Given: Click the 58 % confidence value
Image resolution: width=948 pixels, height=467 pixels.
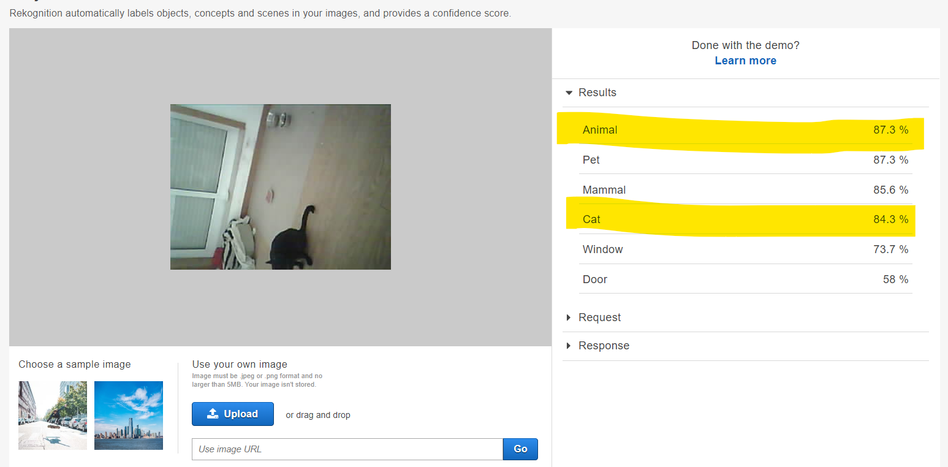Looking at the screenshot, I should click(895, 279).
